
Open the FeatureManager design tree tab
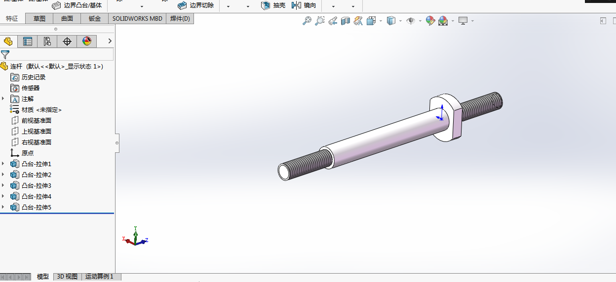point(8,41)
